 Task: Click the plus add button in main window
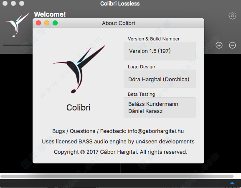tap(219, 45)
